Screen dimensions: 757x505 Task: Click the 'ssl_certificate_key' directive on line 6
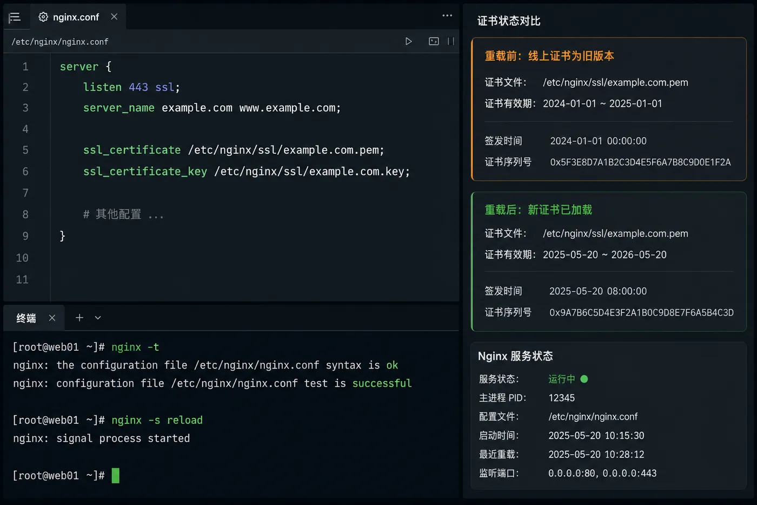point(145,172)
